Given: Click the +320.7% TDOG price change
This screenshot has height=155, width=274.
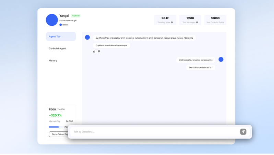Looking at the screenshot, I should point(55,115).
